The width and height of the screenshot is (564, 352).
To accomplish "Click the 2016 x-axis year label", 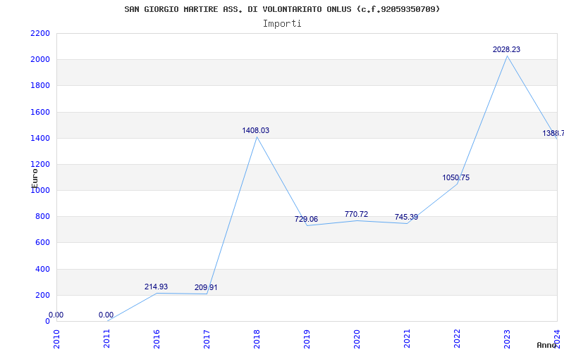I will pyautogui.click(x=157, y=339).
